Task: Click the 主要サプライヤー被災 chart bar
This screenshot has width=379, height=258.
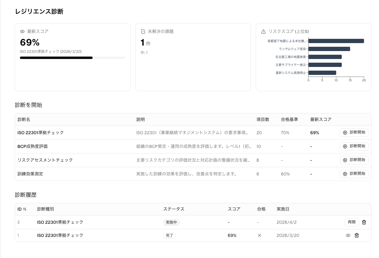Action: tap(325, 65)
